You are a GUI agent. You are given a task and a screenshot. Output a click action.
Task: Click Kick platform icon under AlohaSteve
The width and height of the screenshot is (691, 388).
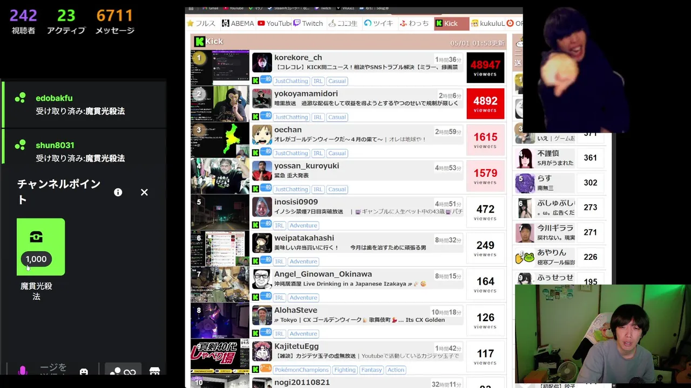coord(255,334)
